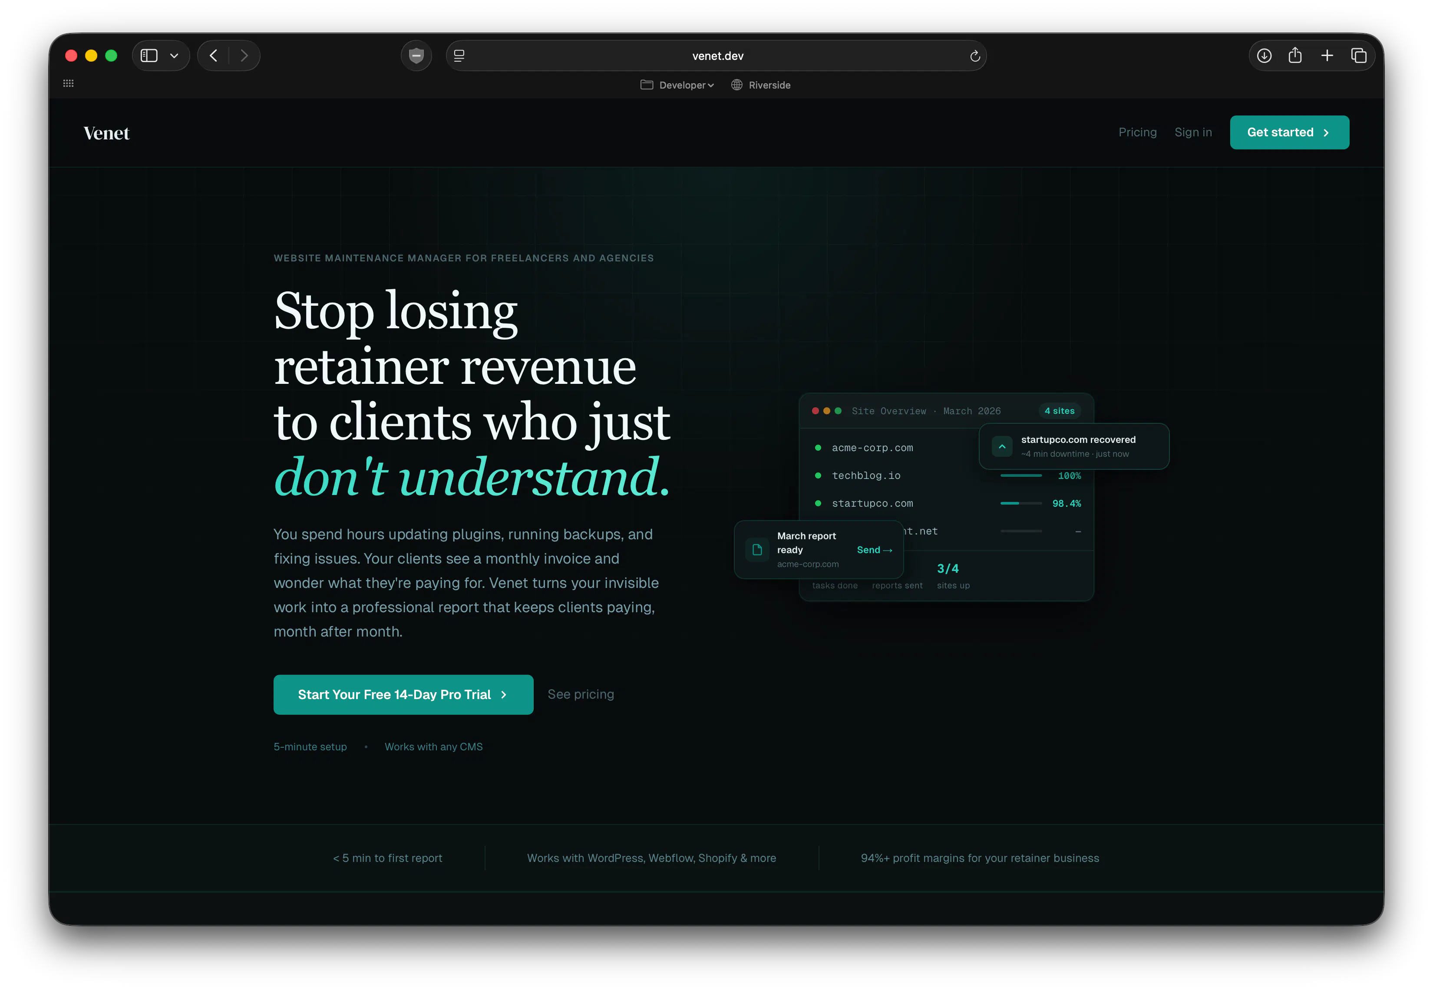Click 'Works with WordPress, Webflow, Shopify & more'
The image size is (1433, 990).
tap(651, 858)
